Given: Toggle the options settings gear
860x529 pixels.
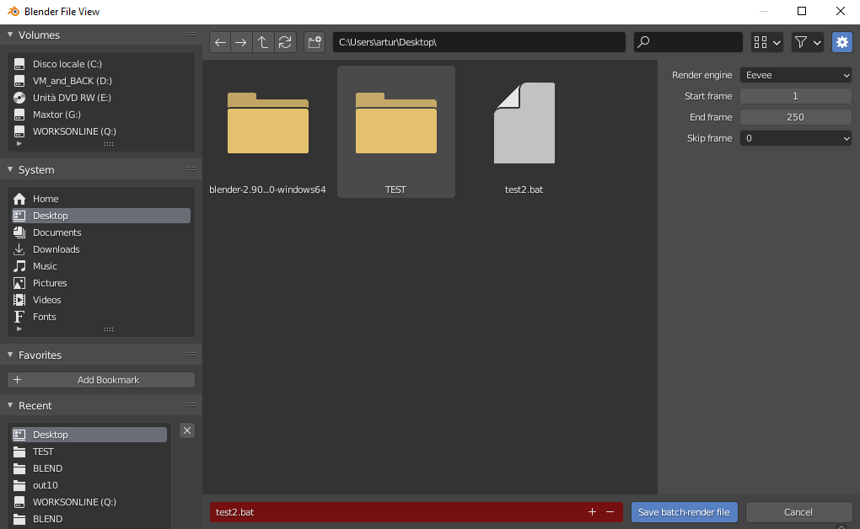Looking at the screenshot, I should (842, 42).
